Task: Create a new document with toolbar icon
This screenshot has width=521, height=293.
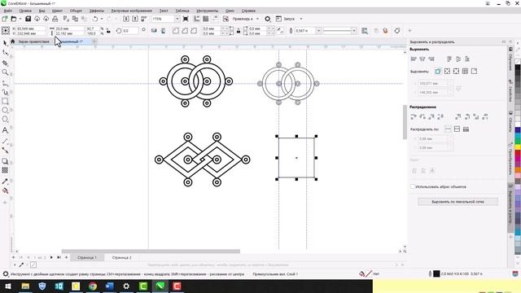Action: (5, 19)
